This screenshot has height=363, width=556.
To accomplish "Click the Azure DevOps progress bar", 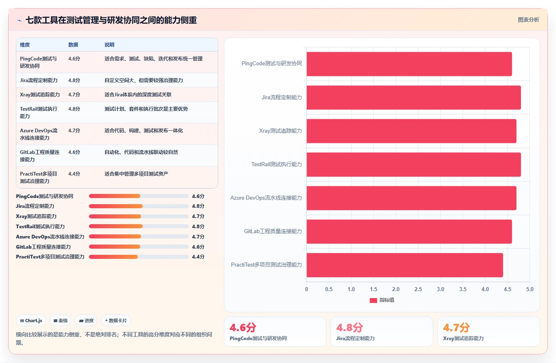I will click(139, 236).
